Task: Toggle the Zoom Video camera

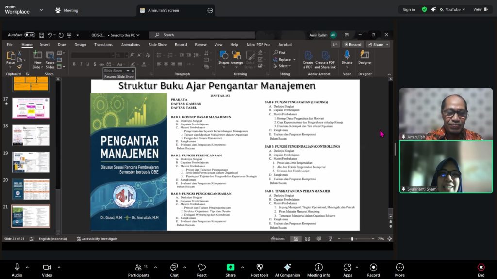Action: (47, 267)
